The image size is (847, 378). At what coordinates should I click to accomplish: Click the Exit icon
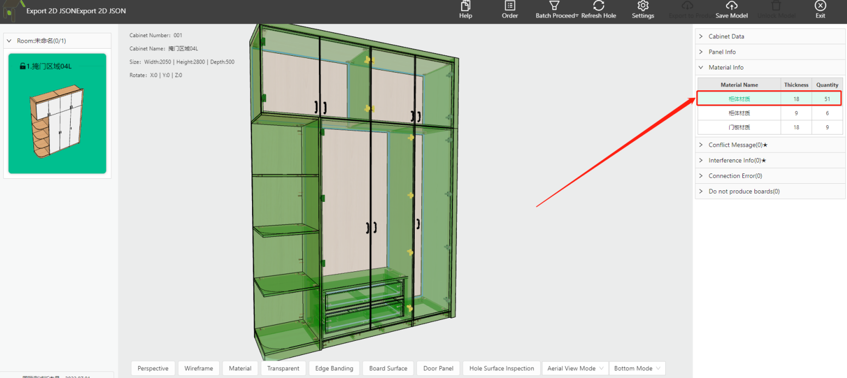[820, 6]
